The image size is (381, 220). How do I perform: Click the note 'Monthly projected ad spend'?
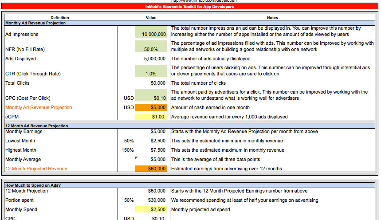pos(200,209)
